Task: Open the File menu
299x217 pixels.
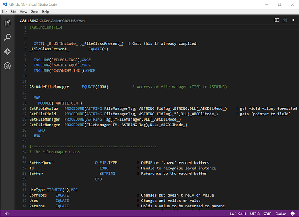Action: pyautogui.click(x=5, y=11)
